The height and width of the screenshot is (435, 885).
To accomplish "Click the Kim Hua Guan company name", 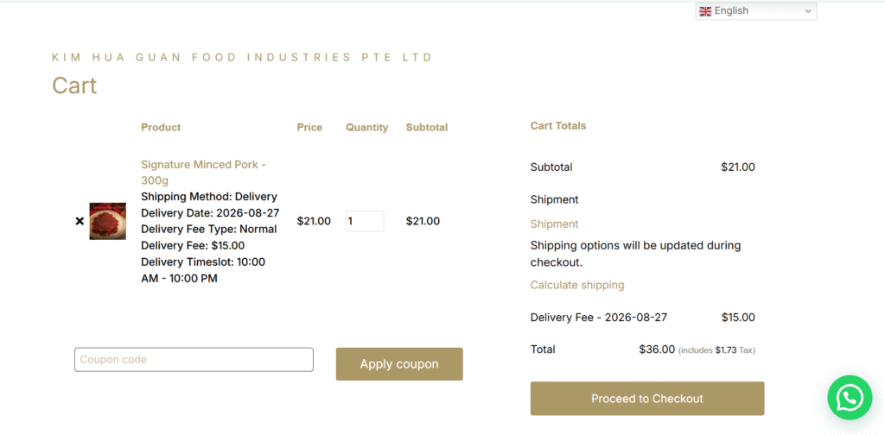I will 242,58.
